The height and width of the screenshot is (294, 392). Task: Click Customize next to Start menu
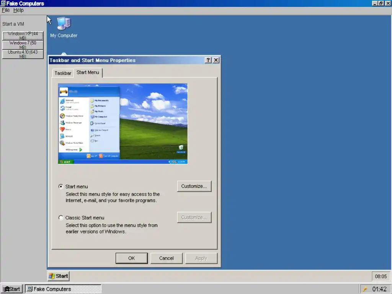click(x=194, y=186)
